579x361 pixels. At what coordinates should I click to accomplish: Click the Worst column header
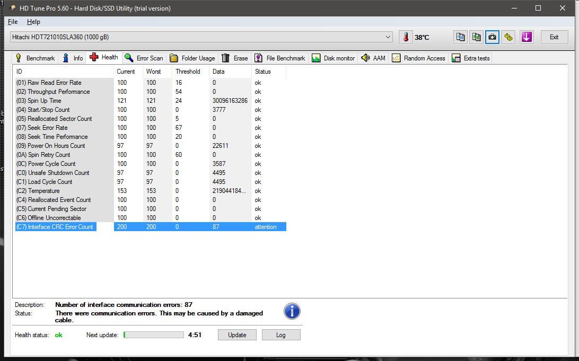(x=157, y=72)
